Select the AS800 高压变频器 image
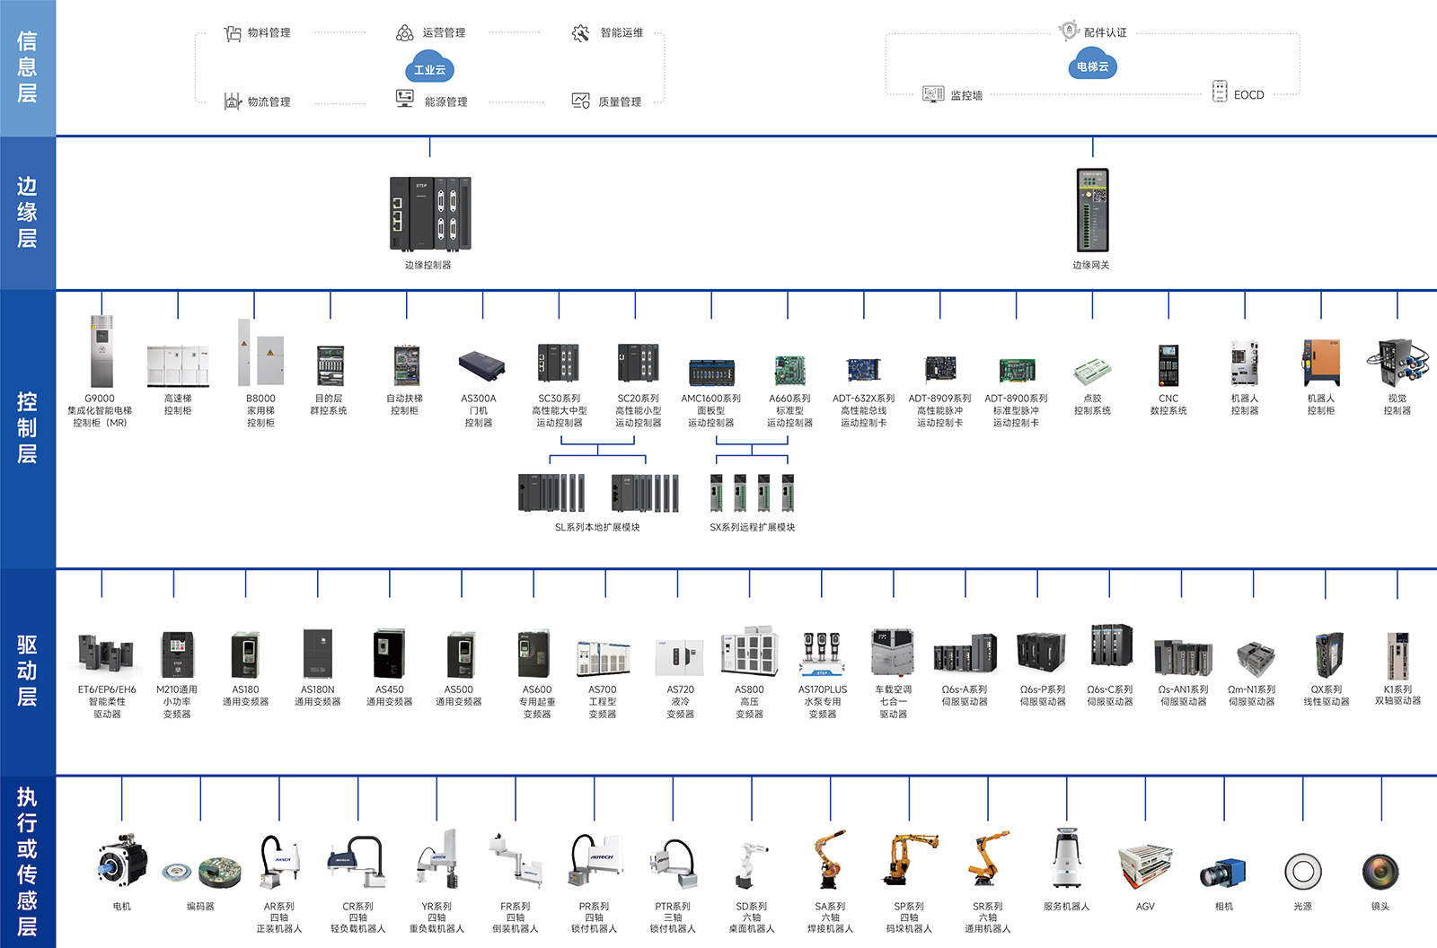The width and height of the screenshot is (1437, 948). click(x=750, y=653)
